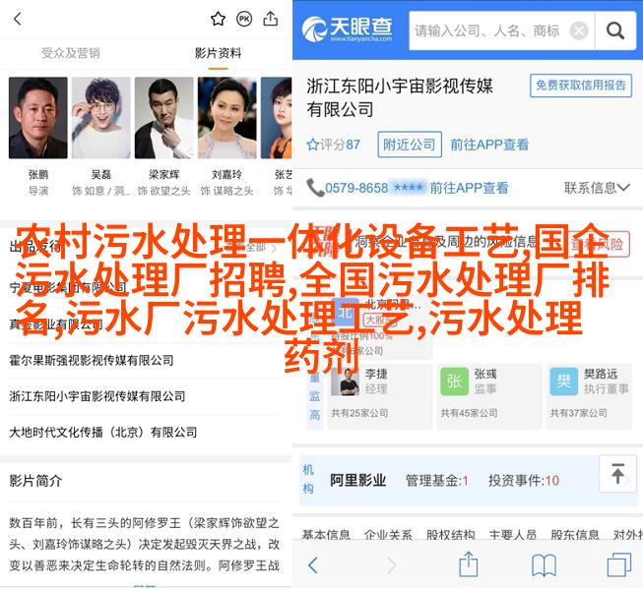Tap the scroll-to-top arrow icon
The height and width of the screenshot is (589, 643).
tap(617, 474)
